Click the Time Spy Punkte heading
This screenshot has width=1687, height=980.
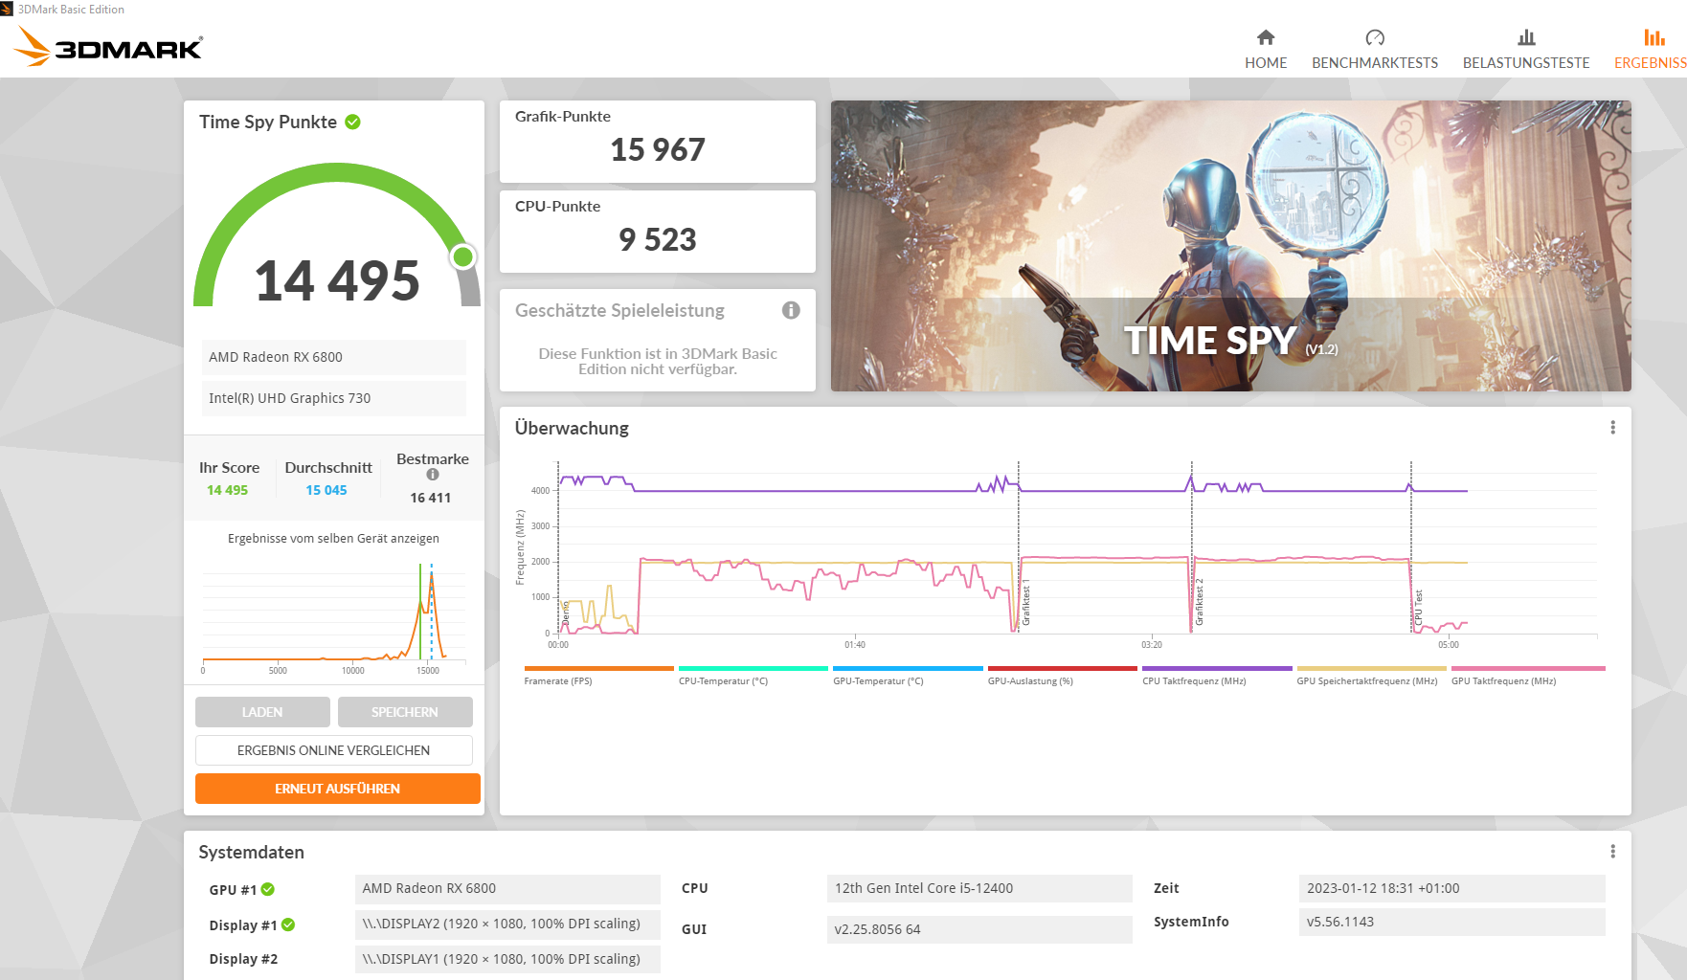(x=268, y=122)
